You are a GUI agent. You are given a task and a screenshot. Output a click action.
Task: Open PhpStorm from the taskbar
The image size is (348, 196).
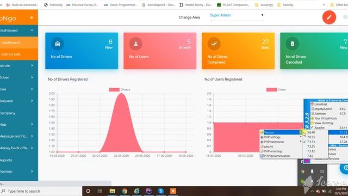[148, 191]
